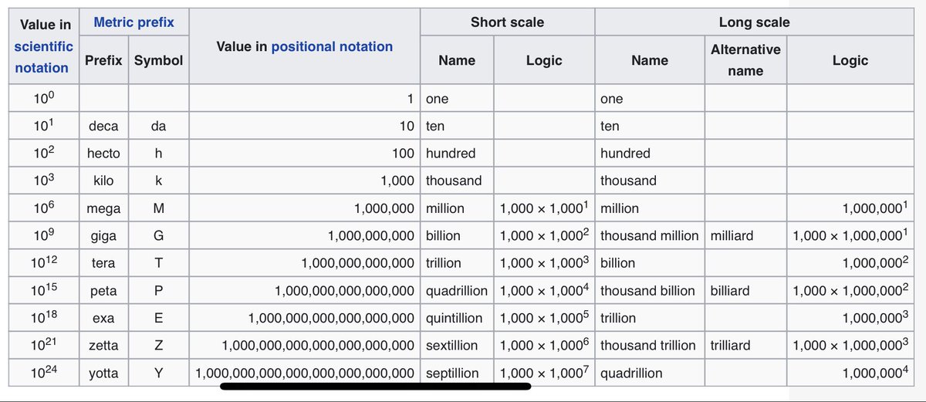Click the 'thousand million' long scale name
926x402 pixels.
[x=648, y=235]
